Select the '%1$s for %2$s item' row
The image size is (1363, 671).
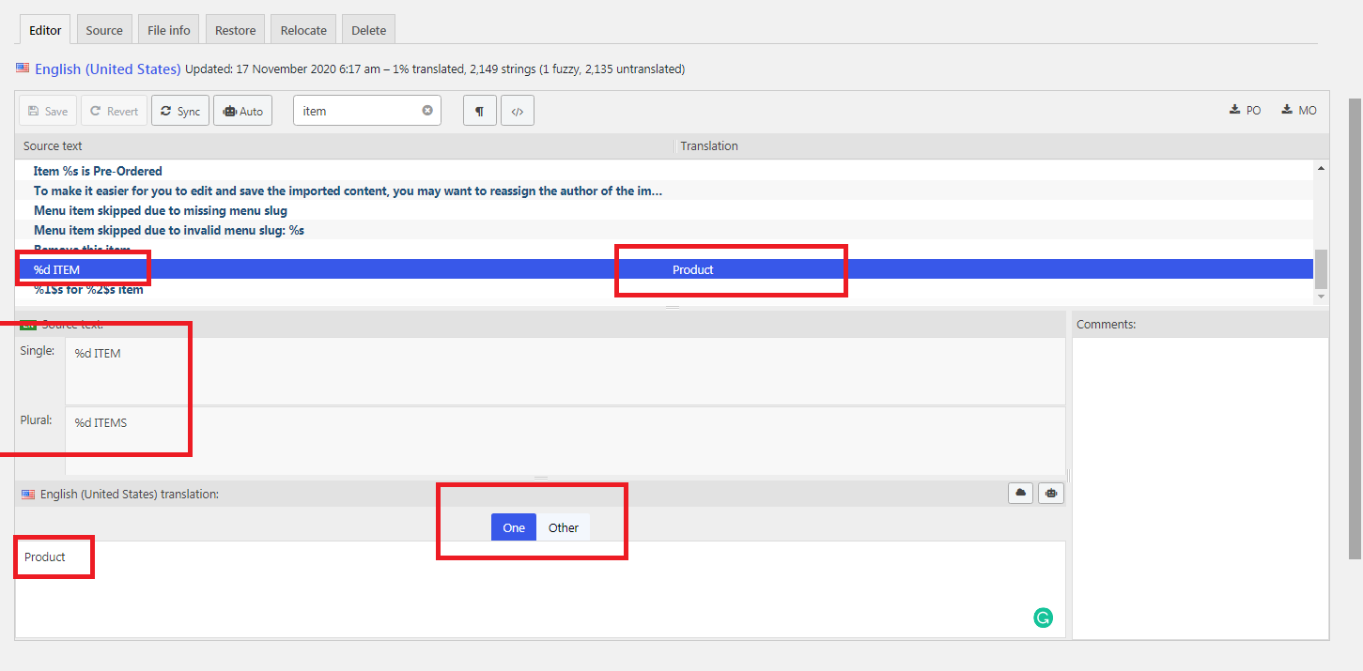(665, 289)
